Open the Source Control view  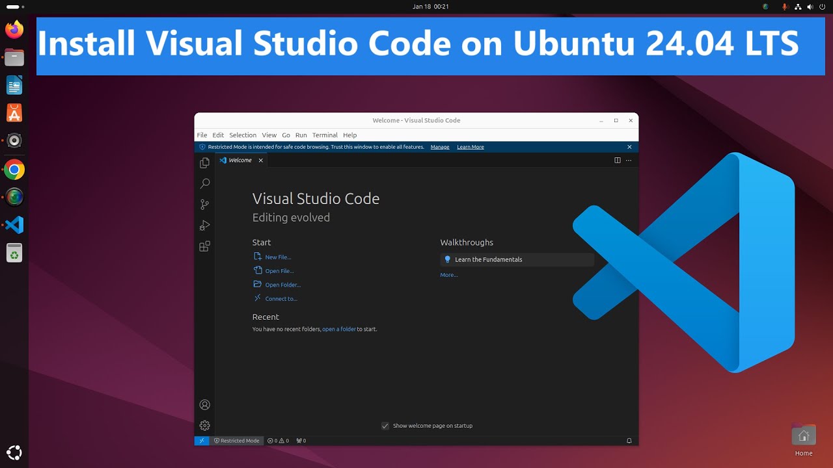coord(204,204)
